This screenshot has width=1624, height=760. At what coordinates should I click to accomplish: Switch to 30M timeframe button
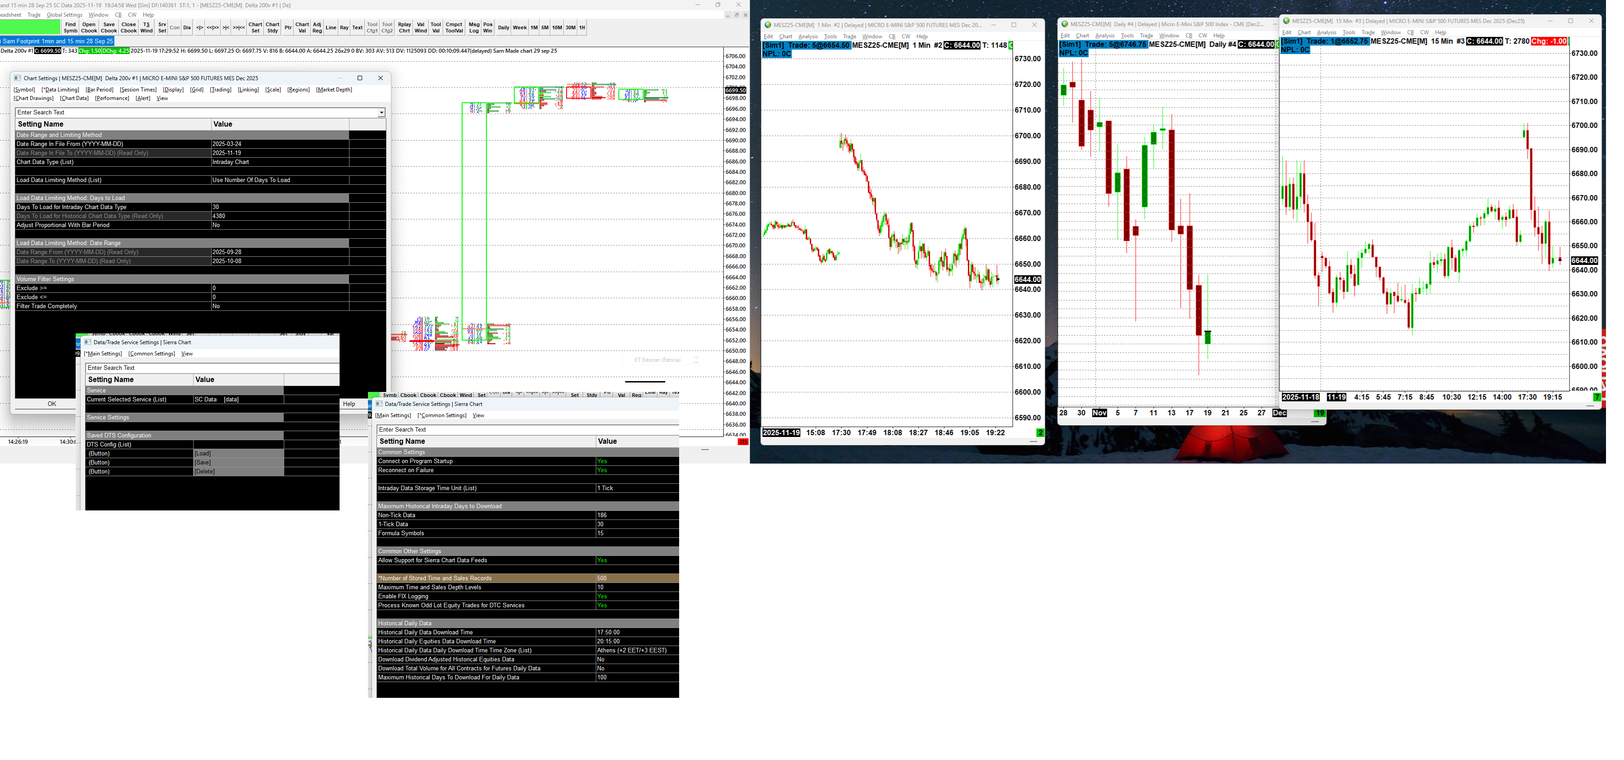pos(570,28)
